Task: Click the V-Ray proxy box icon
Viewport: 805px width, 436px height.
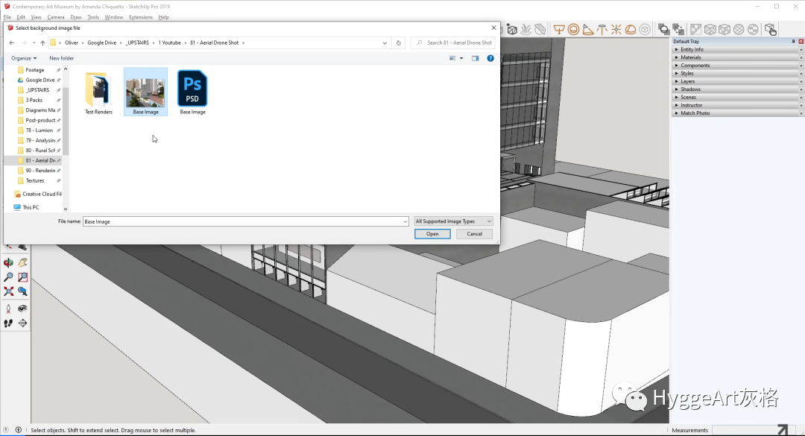Action: 512,30
